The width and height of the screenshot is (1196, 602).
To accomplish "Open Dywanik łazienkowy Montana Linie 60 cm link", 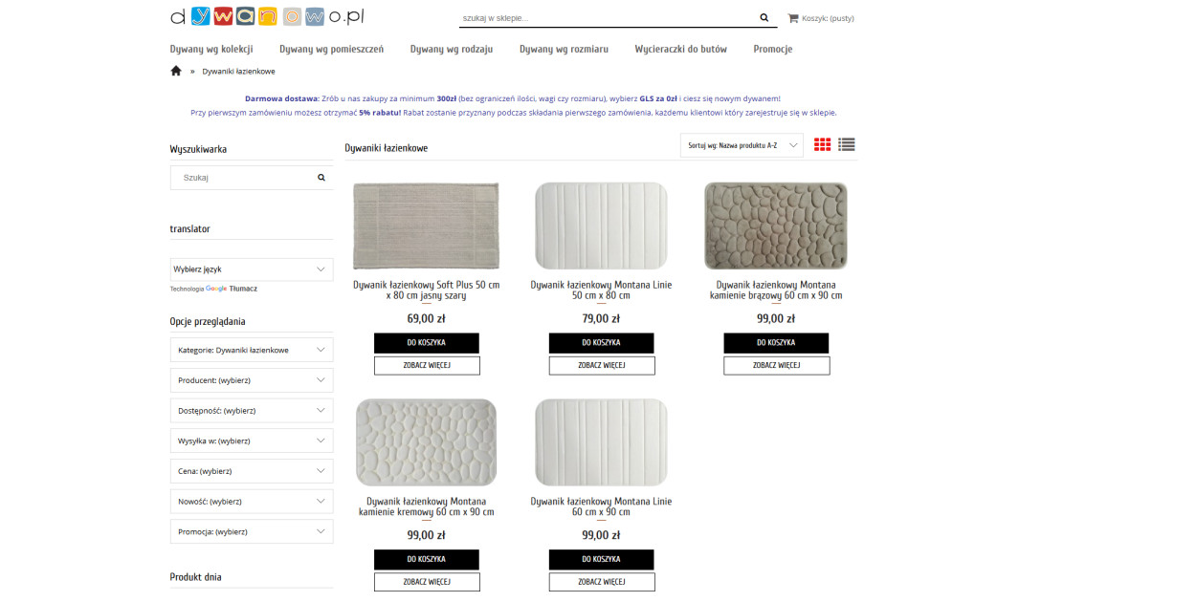I will [x=602, y=506].
